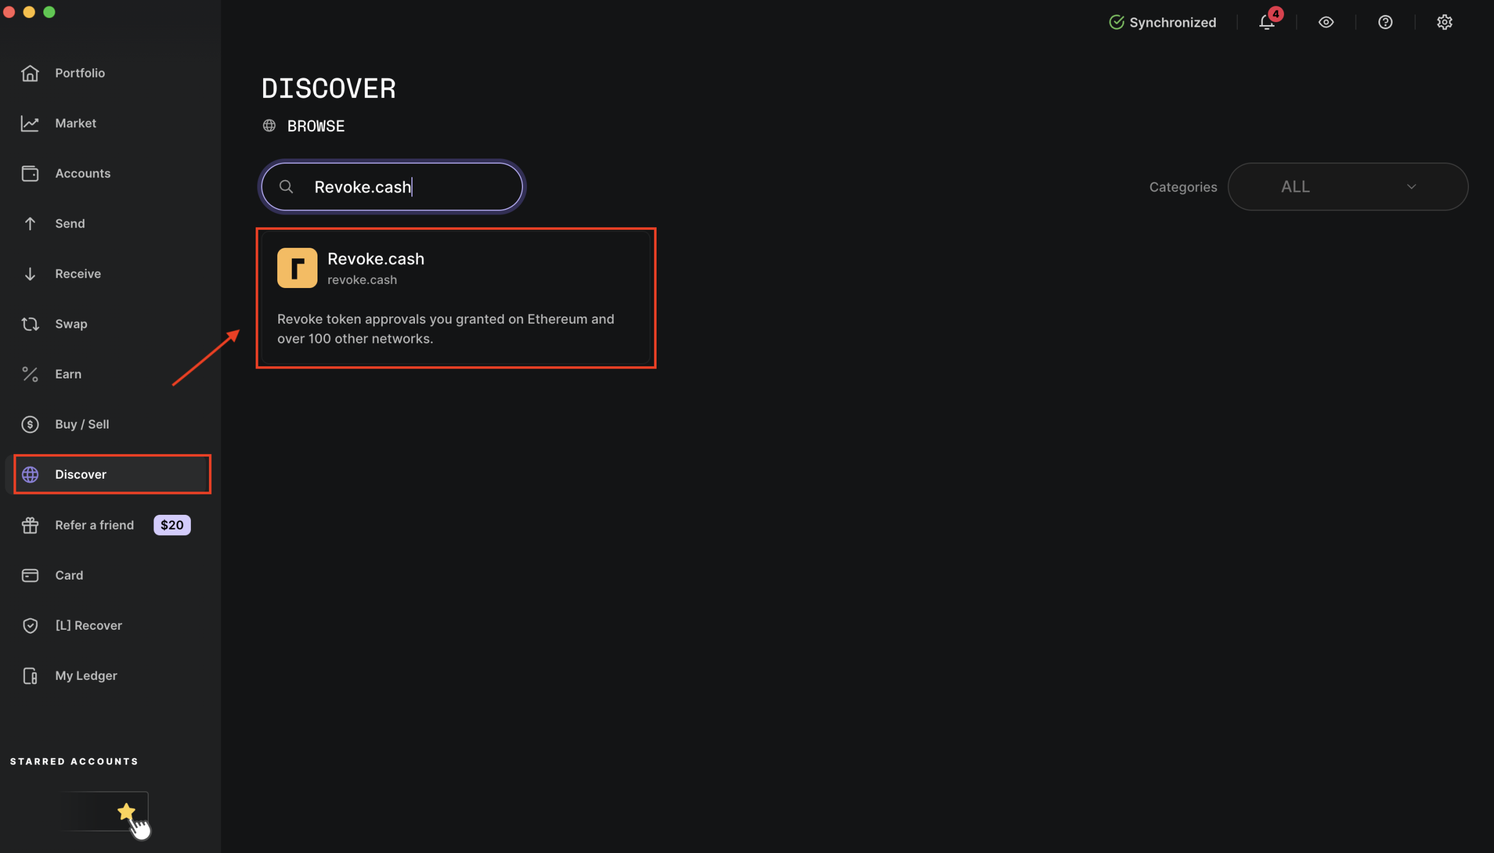Screen dimensions: 1494x853
Task: Select the Swap sidebar option
Action: [71, 324]
